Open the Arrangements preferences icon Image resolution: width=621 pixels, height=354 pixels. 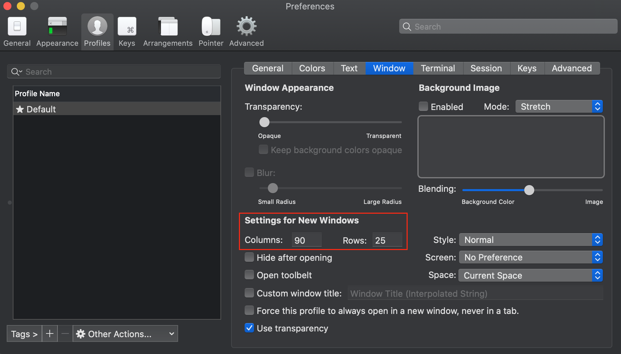coord(168,26)
